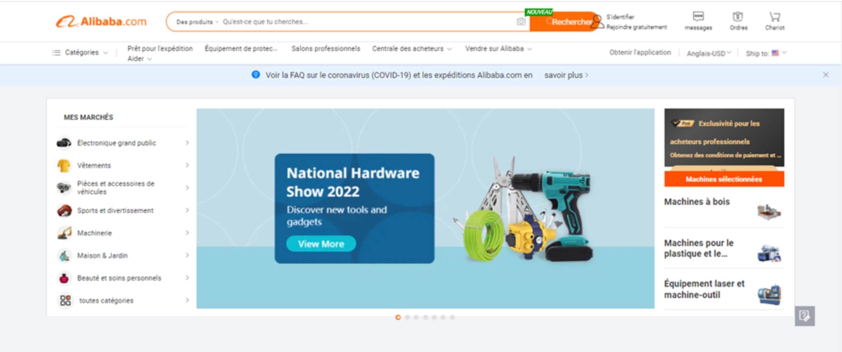The height and width of the screenshot is (352, 842).
Task: Close the COVID-19 FAQ banner
Action: point(826,75)
